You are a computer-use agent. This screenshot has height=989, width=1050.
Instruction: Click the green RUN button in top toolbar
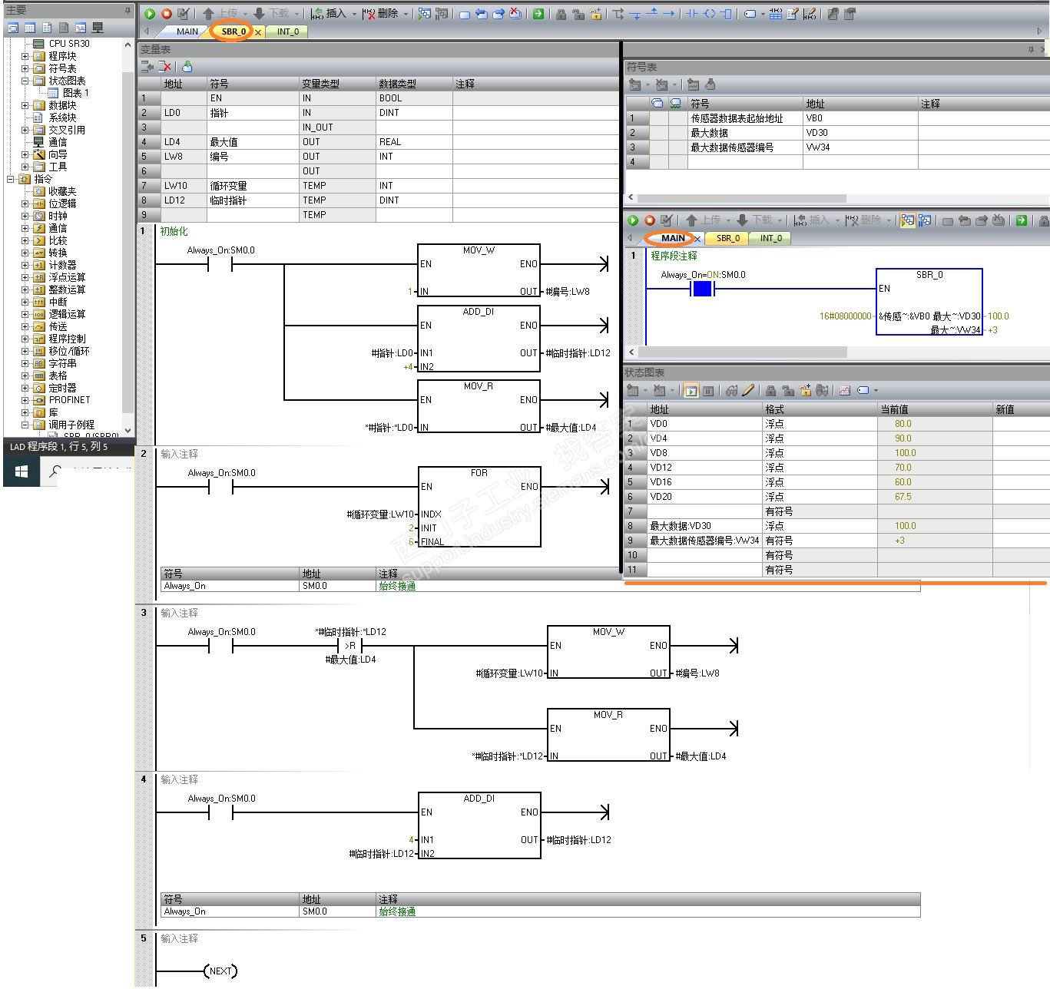150,14
